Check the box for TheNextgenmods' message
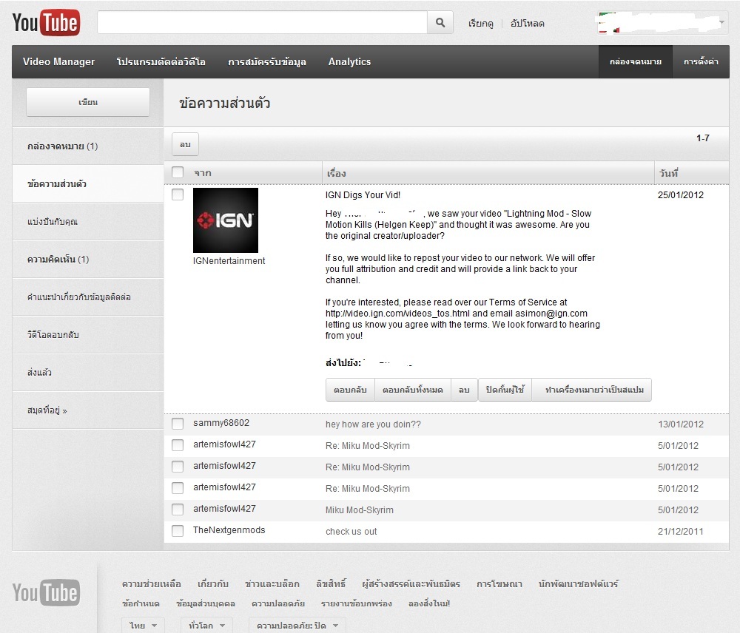This screenshot has height=633, width=740. click(178, 531)
